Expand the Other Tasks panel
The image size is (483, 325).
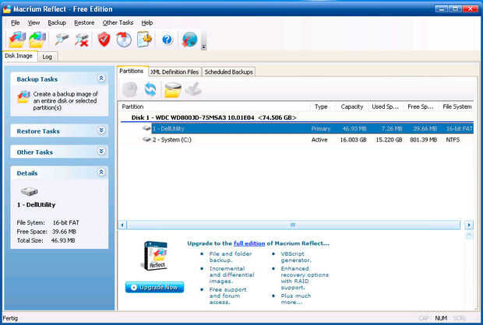coord(101,152)
